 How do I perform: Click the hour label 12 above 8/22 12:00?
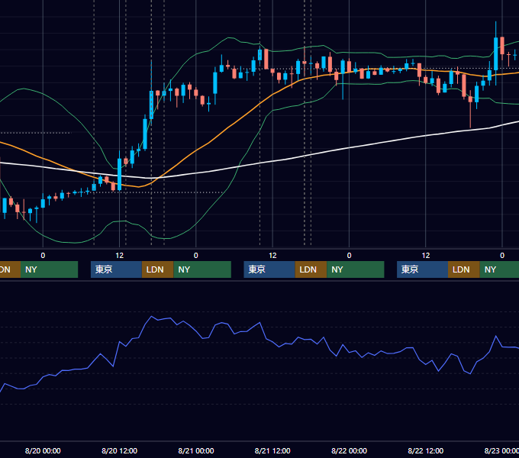click(426, 256)
